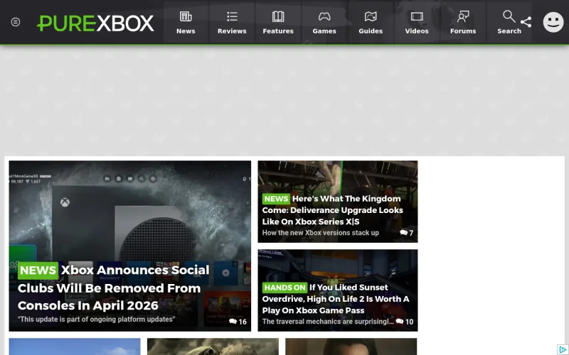Open the Kingdom Come: Deliverance Upgrade article
Screen dimensions: 569x355
332,210
